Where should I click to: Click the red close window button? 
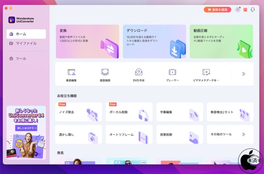[x=6, y=8]
